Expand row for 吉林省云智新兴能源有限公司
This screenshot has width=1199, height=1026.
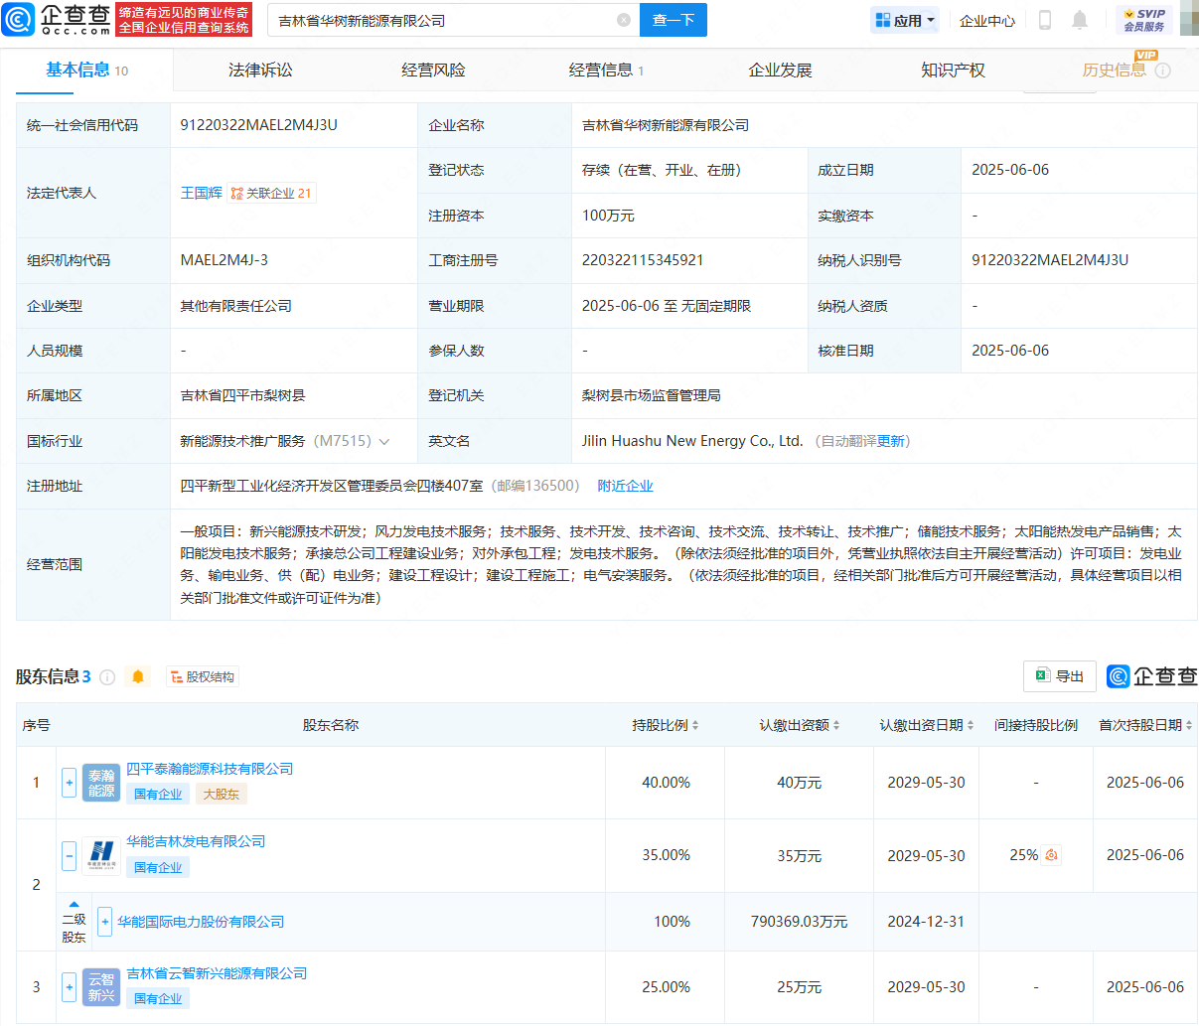[x=70, y=987]
